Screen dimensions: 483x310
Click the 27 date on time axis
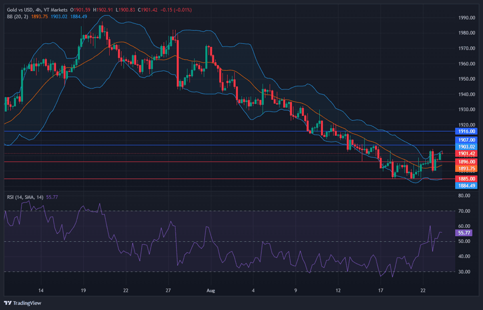click(168, 291)
